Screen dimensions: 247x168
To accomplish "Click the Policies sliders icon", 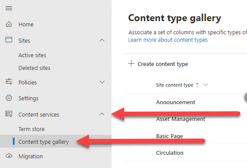I will pos(9,81).
